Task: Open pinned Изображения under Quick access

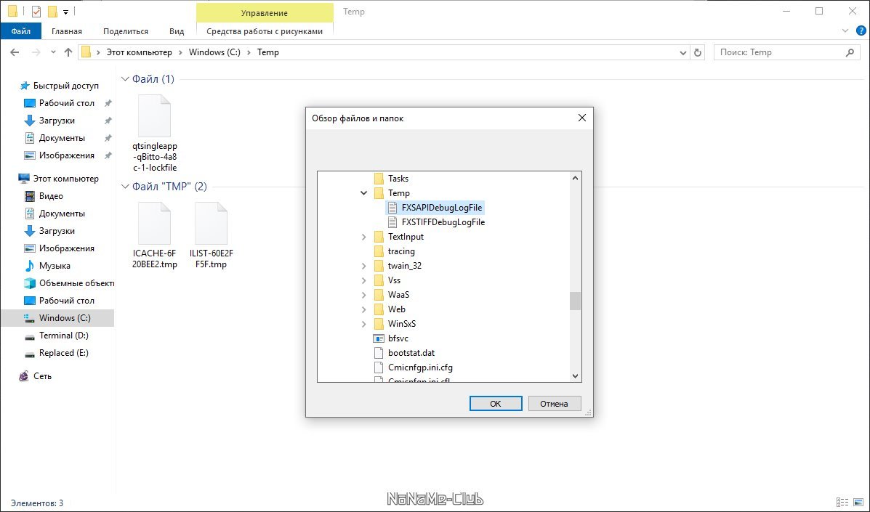Action: tap(67, 155)
